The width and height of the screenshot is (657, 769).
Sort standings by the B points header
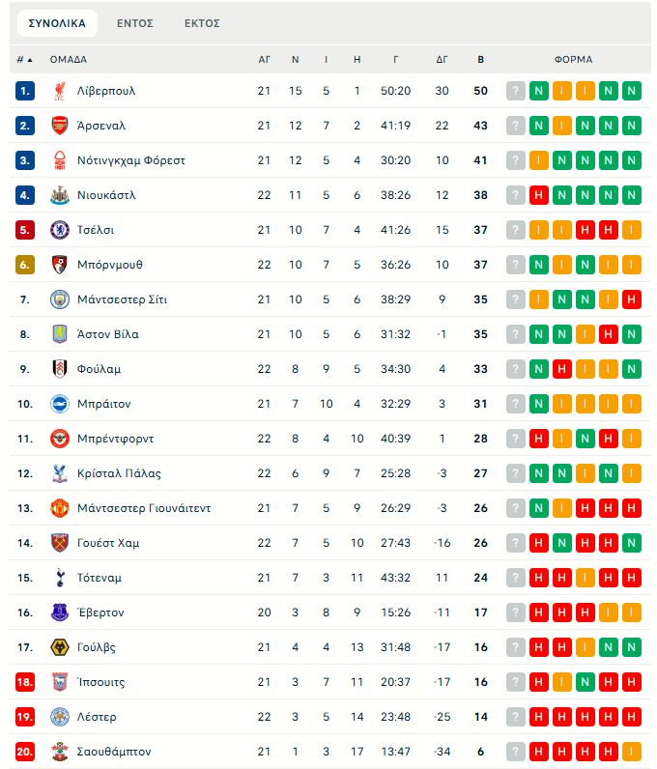pos(481,59)
